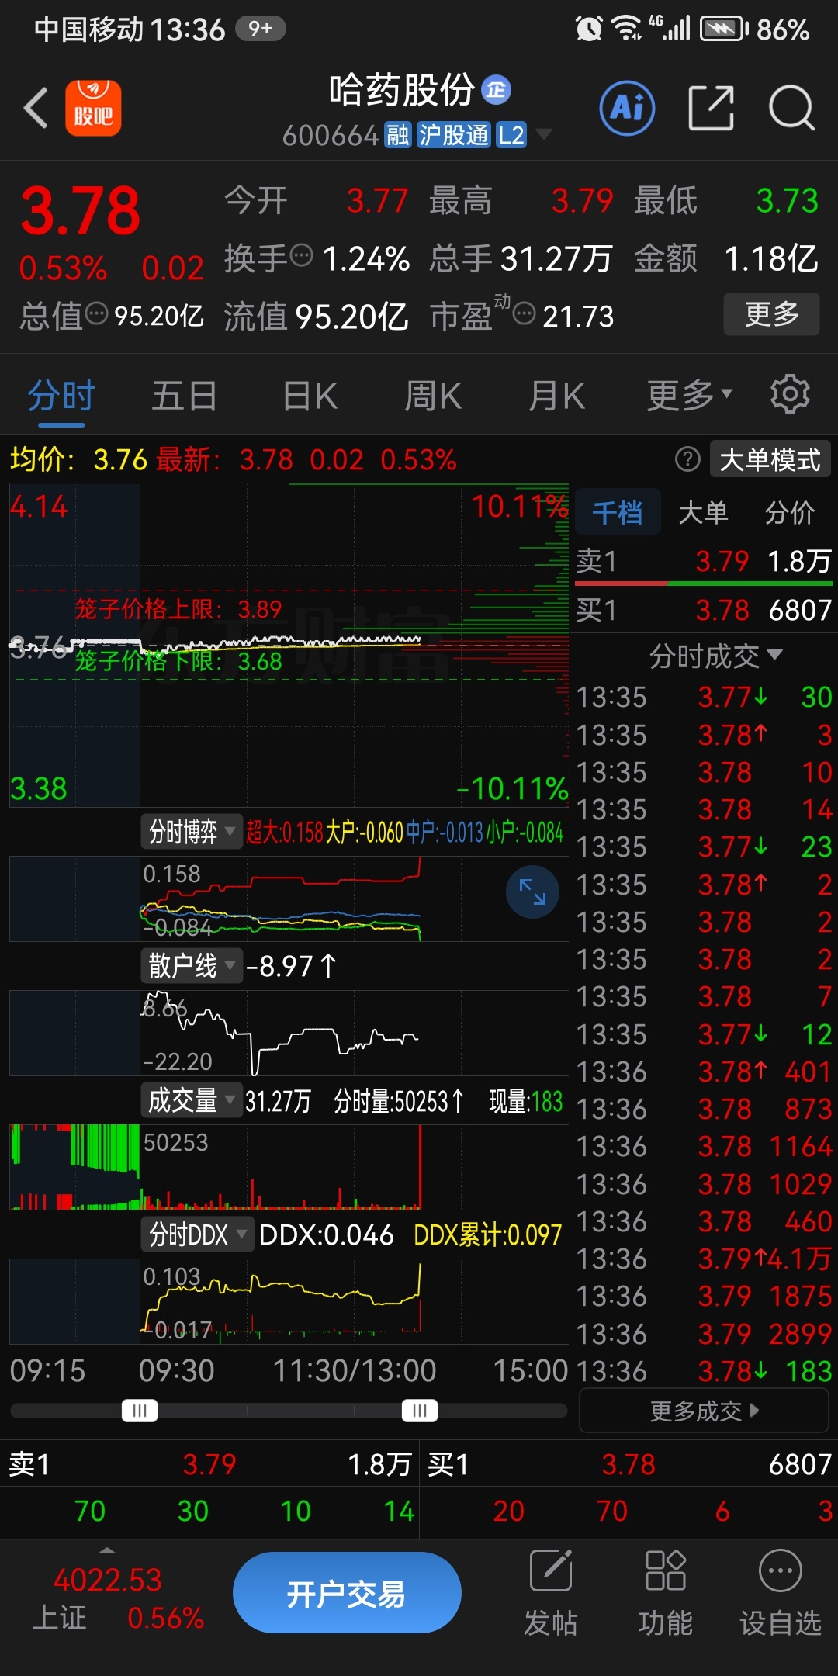Select the 大单 tab

pos(703,512)
